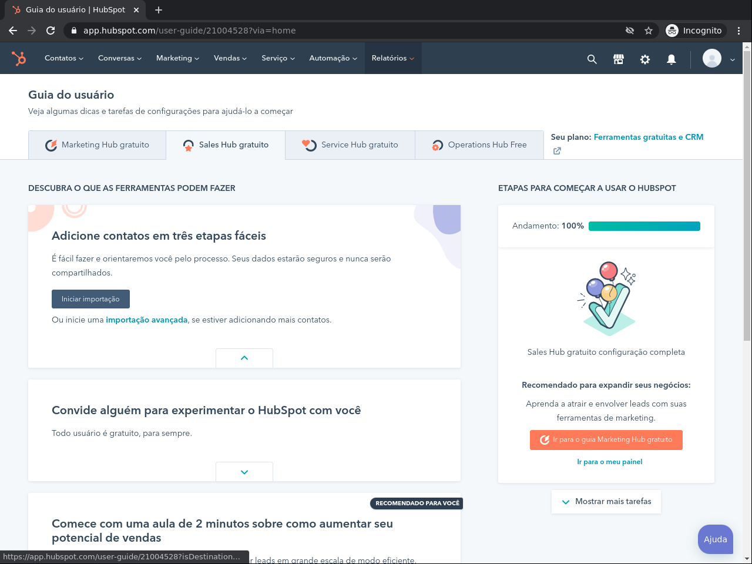Image resolution: width=752 pixels, height=564 pixels.
Task: Click the browser forward arrow
Action: [x=32, y=31]
